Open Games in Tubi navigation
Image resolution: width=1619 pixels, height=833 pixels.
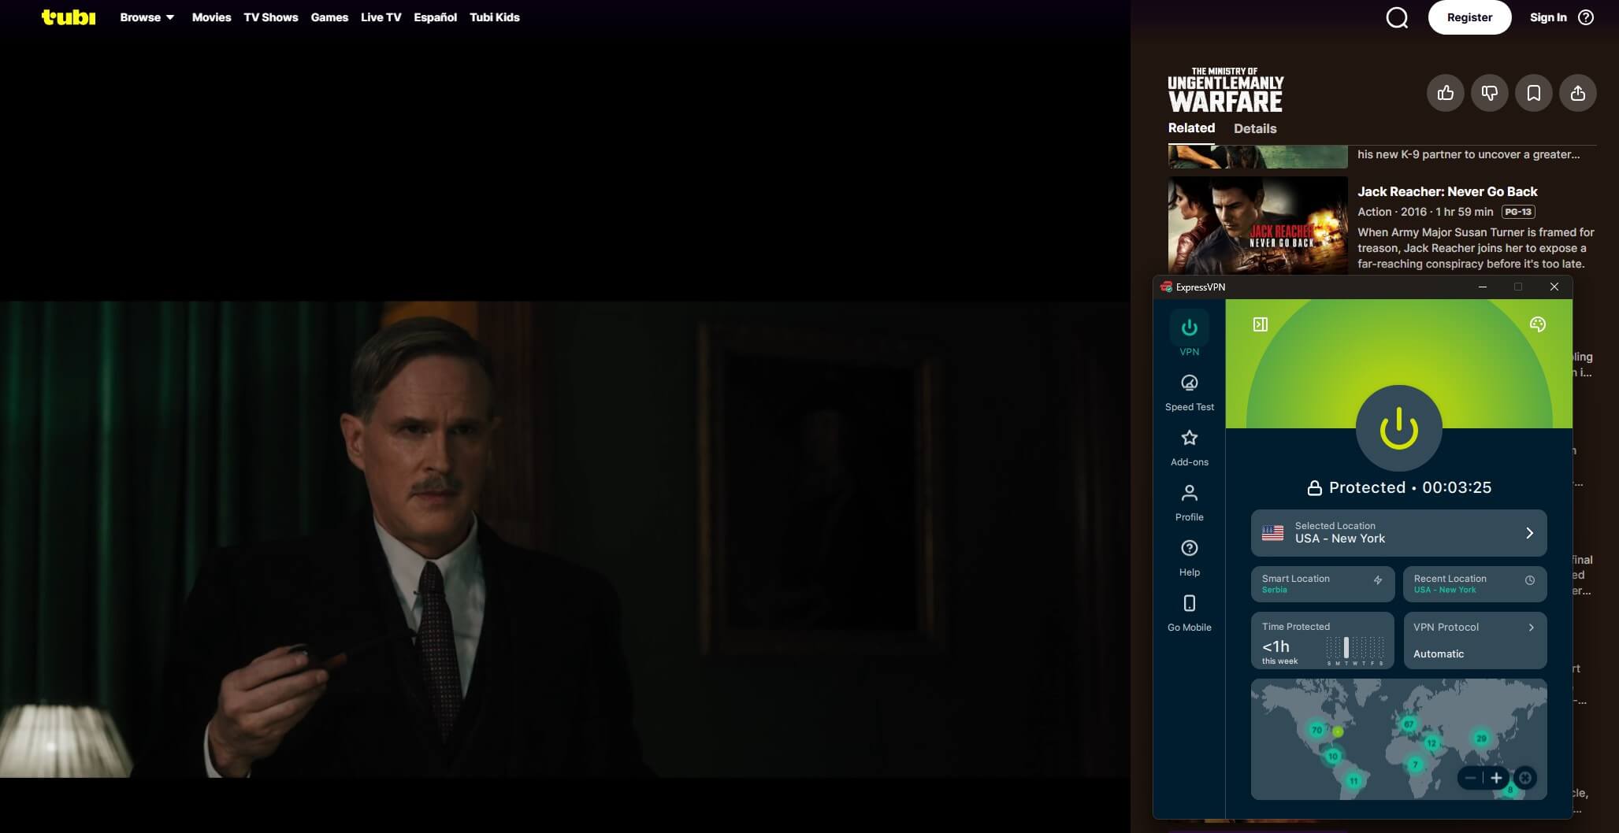(329, 17)
